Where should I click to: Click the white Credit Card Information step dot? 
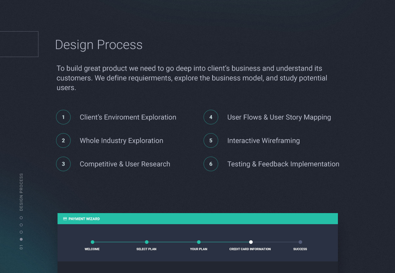(x=251, y=242)
